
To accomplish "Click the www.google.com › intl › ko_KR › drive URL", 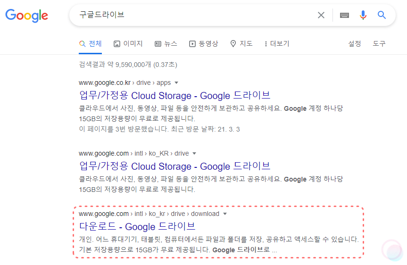I will [133, 153].
